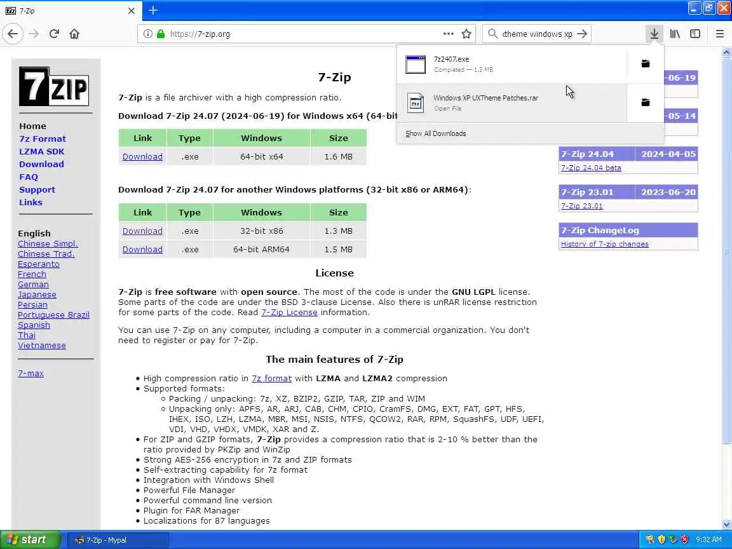Click the 7-Zip logo image

click(54, 86)
